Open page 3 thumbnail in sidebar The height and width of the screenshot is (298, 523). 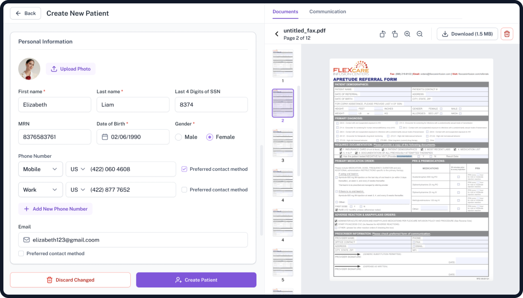(x=283, y=143)
